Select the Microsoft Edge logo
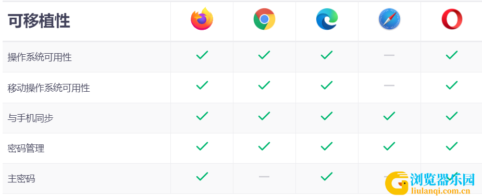Viewport: 482px width, 196px height. click(x=327, y=19)
